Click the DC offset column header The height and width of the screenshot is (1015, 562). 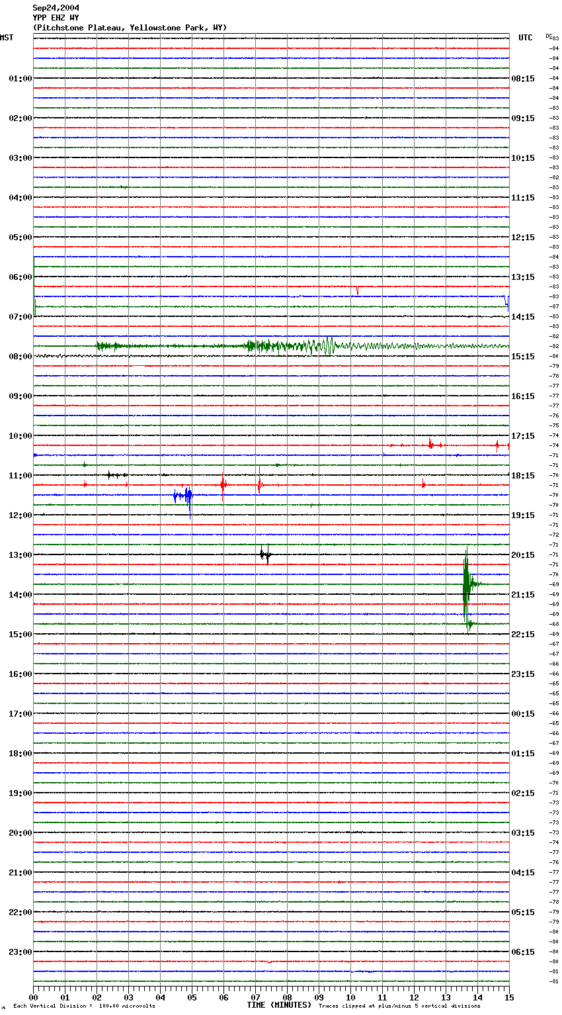(x=549, y=36)
